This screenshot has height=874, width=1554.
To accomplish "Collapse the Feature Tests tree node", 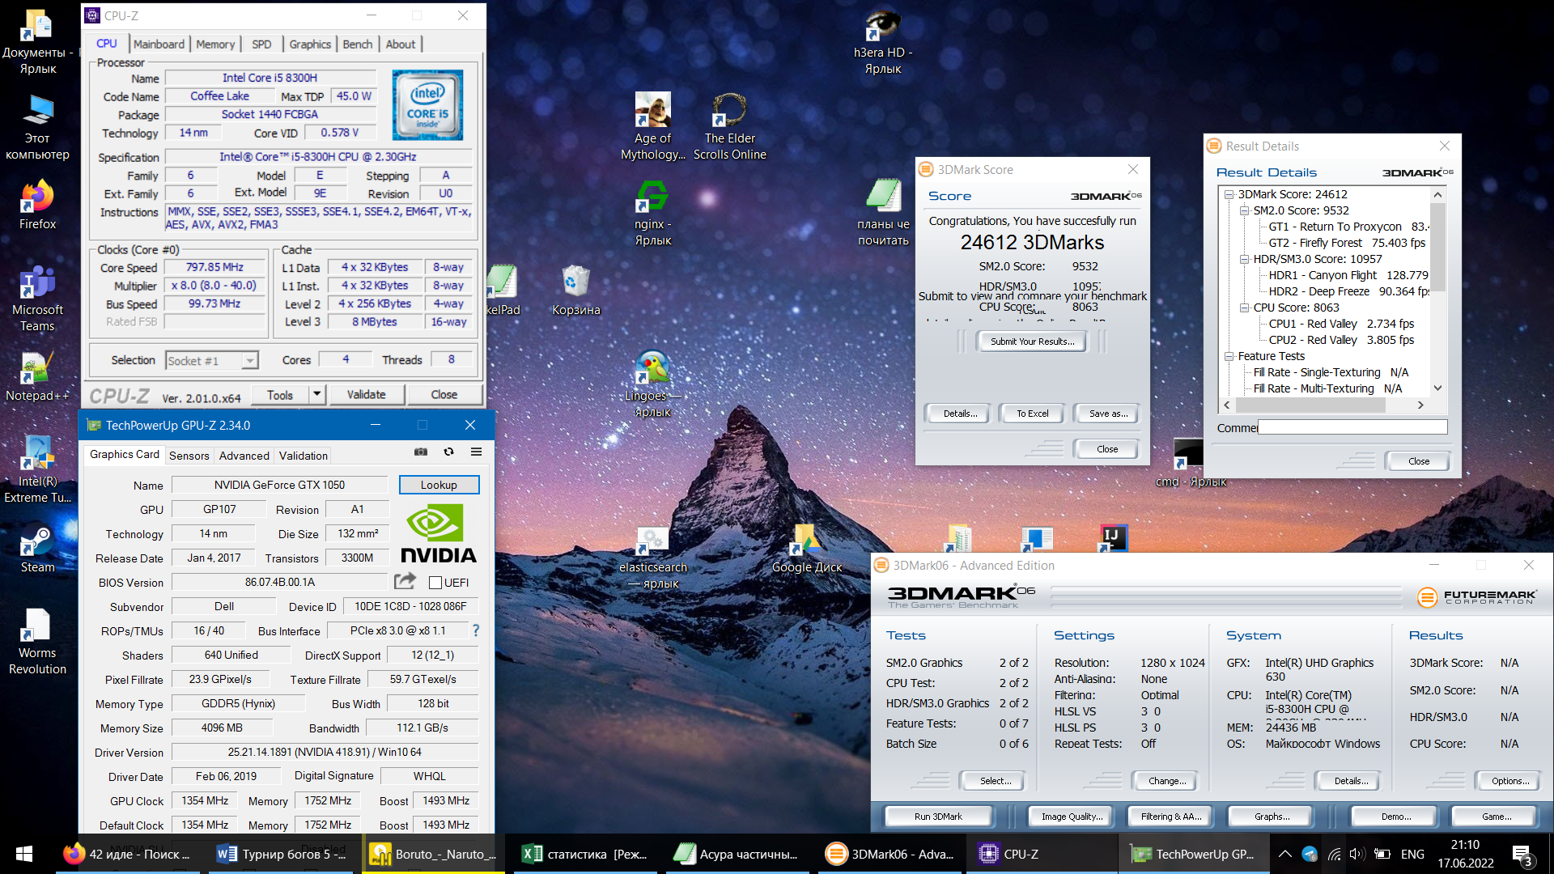I will click(1229, 356).
